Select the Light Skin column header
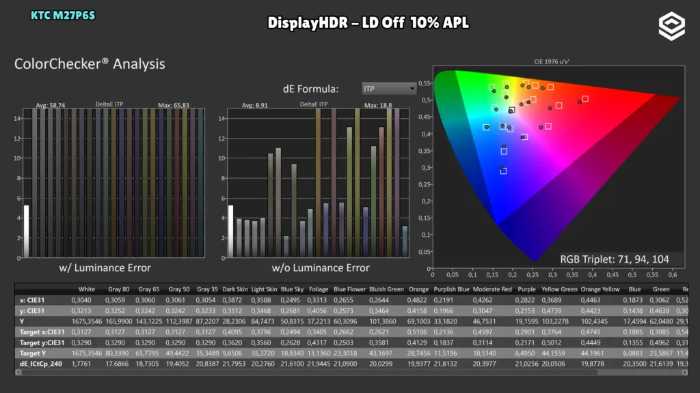Screen dimensions: 700x393 click(x=264, y=289)
